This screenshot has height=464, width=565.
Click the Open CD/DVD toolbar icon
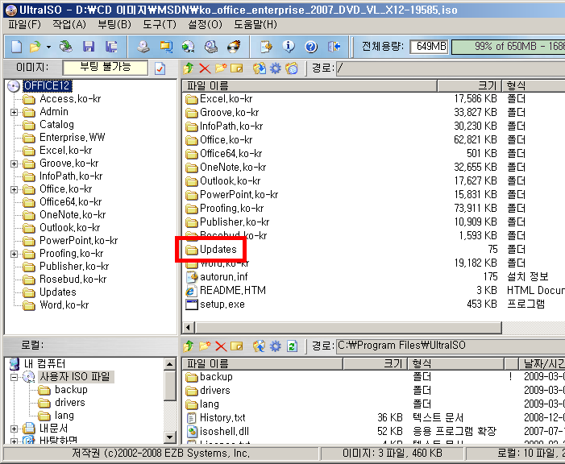[x=66, y=47]
